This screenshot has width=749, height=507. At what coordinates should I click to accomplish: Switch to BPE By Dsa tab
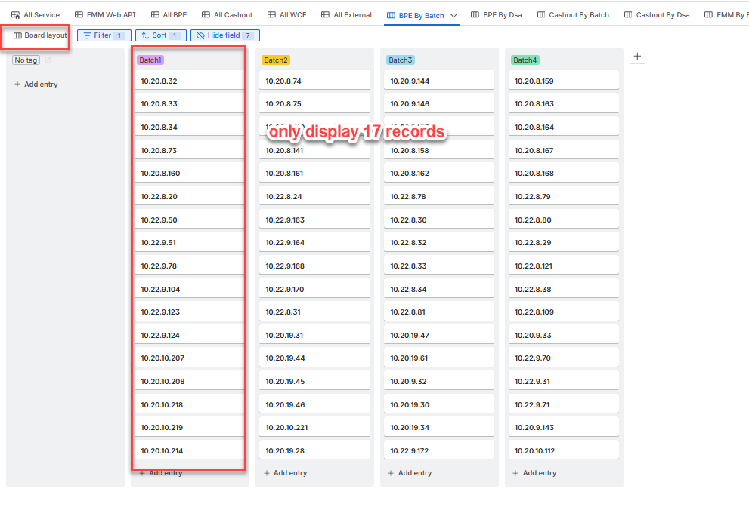(x=497, y=15)
